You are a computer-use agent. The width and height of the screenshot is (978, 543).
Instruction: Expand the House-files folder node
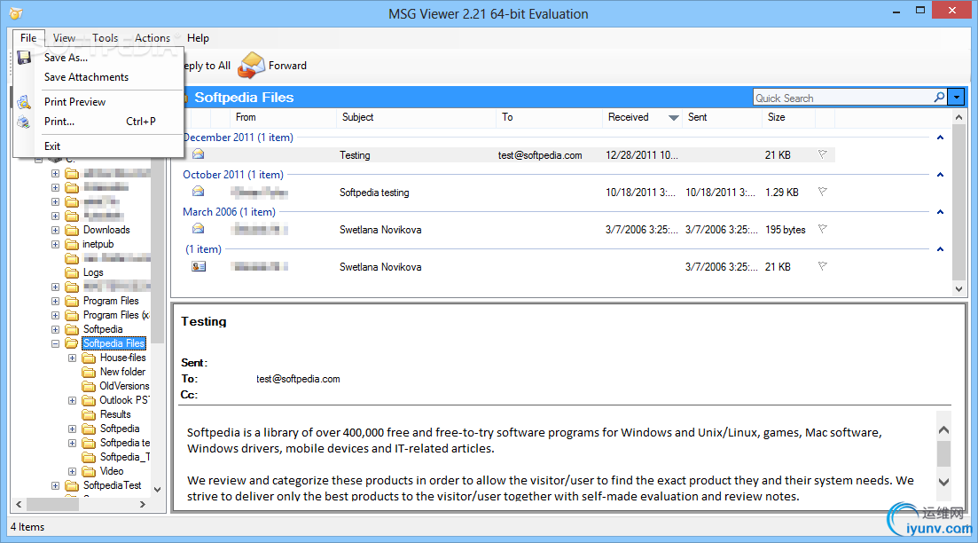point(73,358)
